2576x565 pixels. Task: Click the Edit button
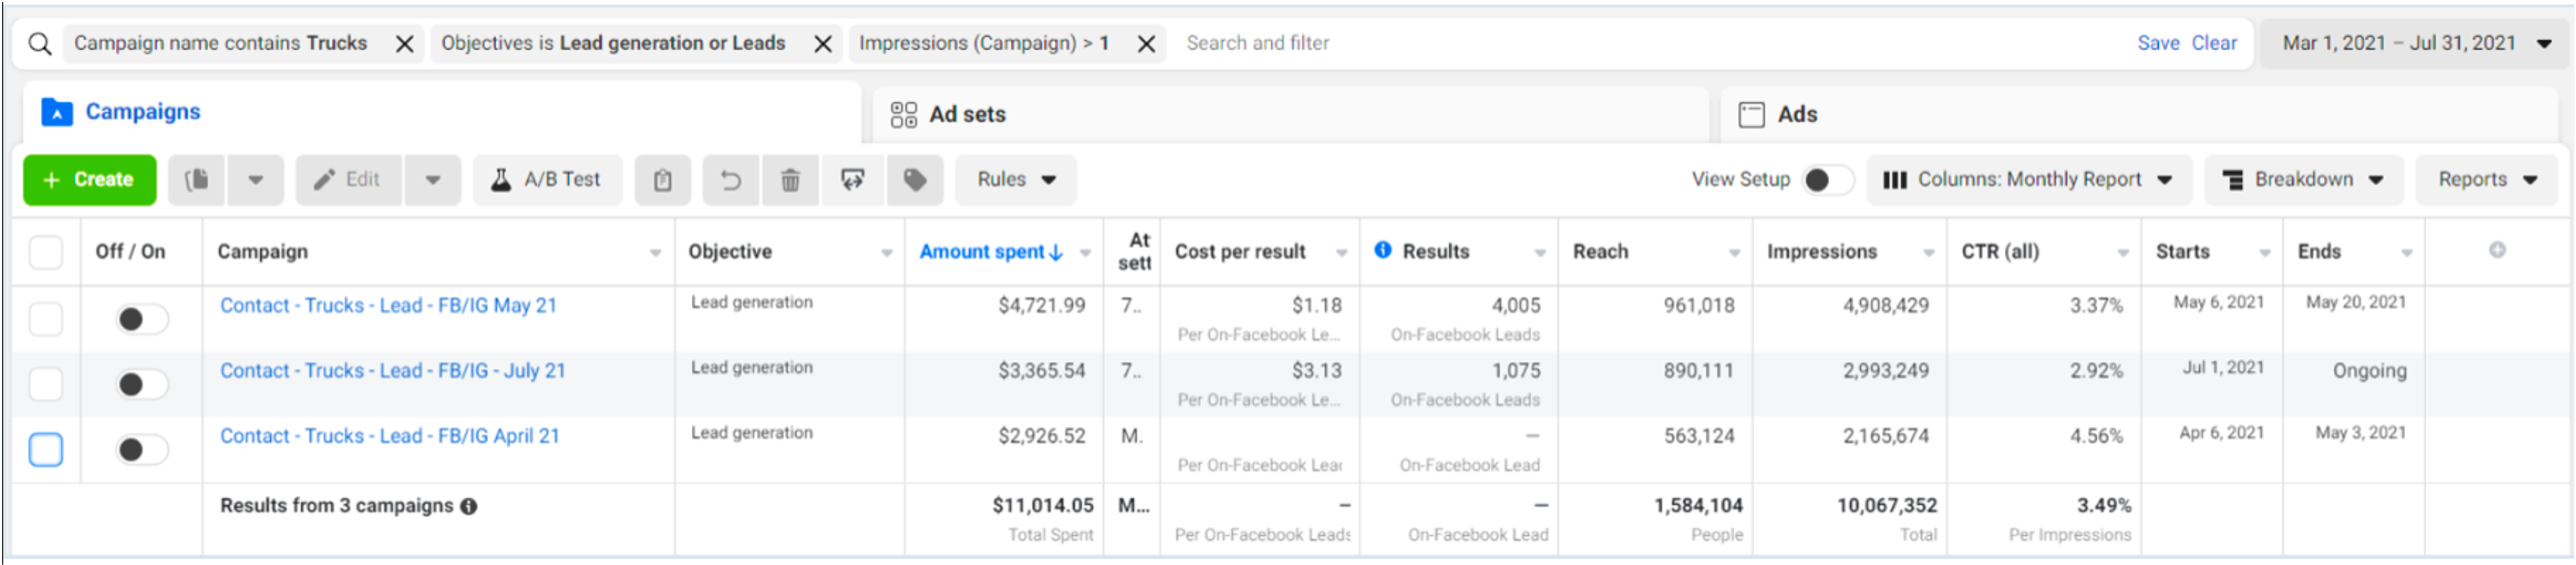click(348, 180)
